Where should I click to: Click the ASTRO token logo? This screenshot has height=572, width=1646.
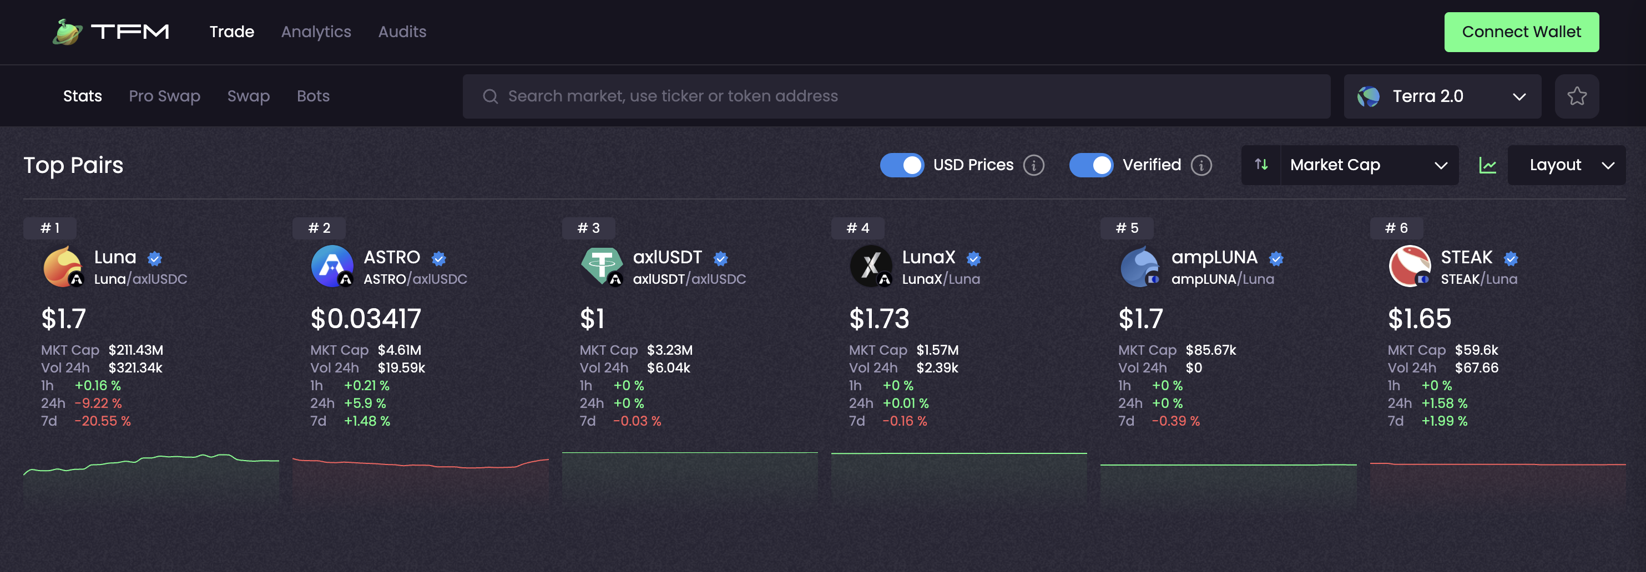point(332,266)
